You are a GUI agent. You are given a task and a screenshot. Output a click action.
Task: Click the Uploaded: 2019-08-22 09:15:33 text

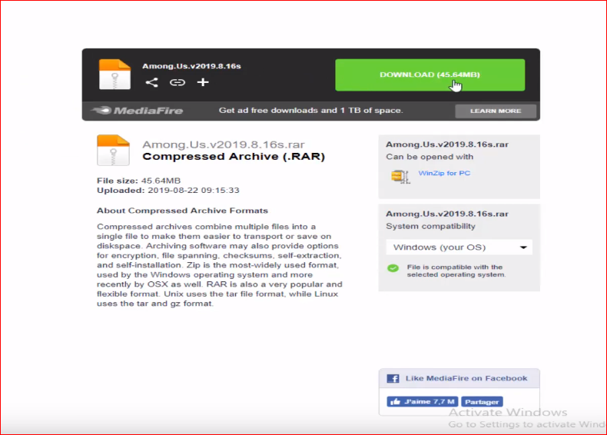[x=168, y=190]
